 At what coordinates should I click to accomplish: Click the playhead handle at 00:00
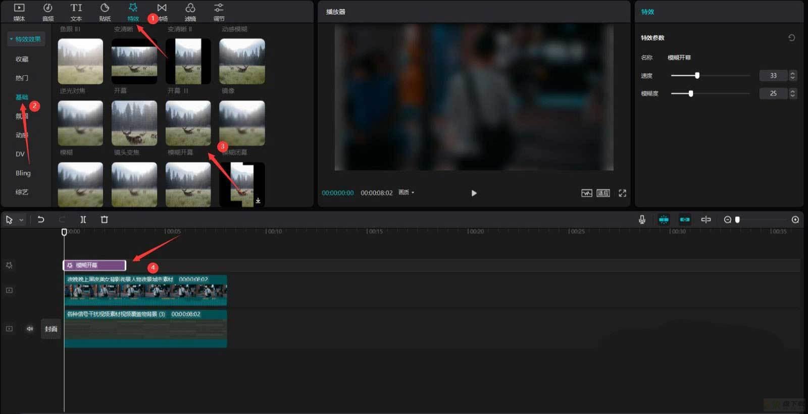click(x=64, y=232)
